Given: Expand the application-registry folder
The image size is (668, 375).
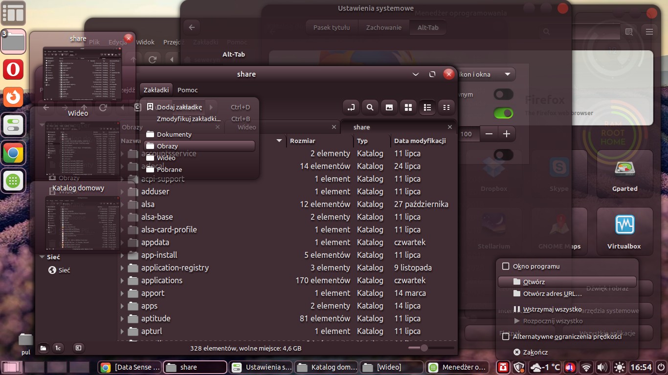Looking at the screenshot, I should 122,268.
